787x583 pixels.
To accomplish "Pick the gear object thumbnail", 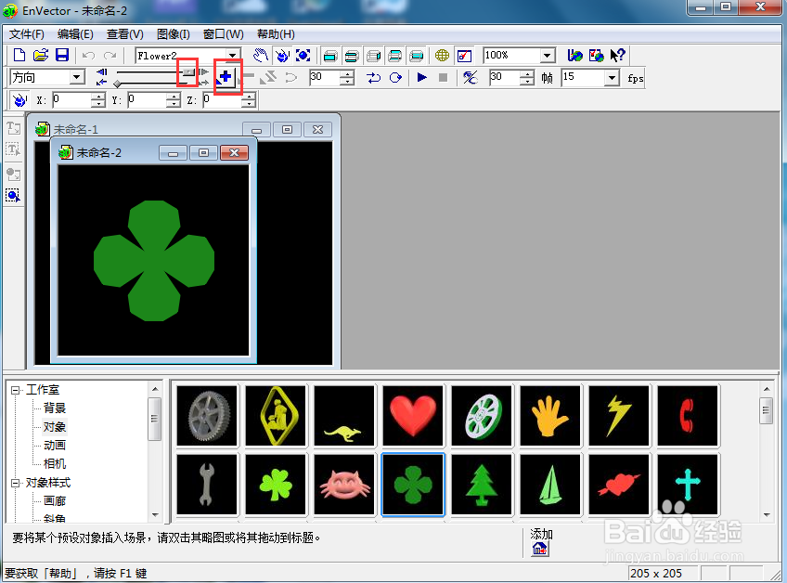I will (x=207, y=416).
